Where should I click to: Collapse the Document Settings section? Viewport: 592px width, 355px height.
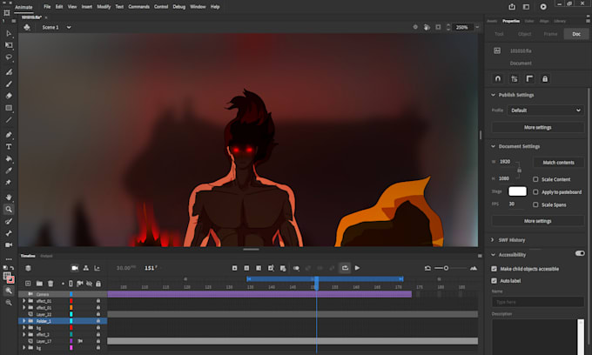tap(493, 146)
